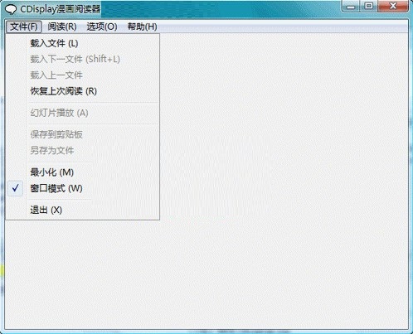Open the 阅读(R) menu
The image size is (413, 334).
tap(62, 27)
